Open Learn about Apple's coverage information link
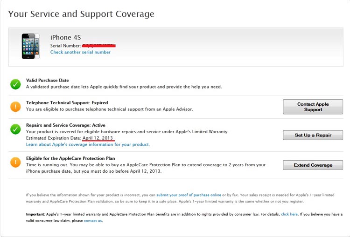This screenshot has height=237, width=350. tap(88, 144)
